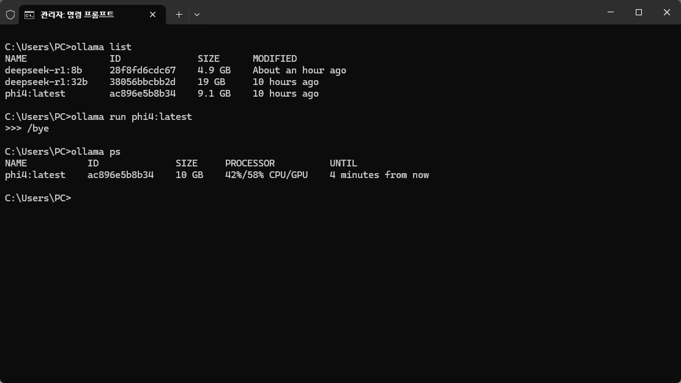
Task: Click the 19 GB size value
Action: [212, 82]
